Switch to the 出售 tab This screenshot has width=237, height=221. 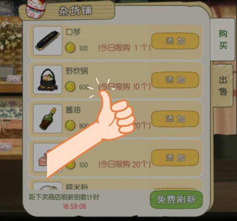(x=223, y=85)
